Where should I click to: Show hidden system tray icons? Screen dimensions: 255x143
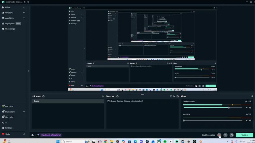click(x=228, y=142)
